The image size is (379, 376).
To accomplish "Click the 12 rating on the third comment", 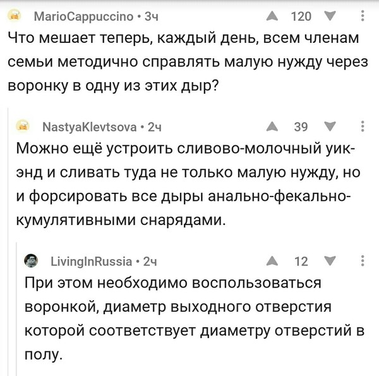I will (x=301, y=260).
